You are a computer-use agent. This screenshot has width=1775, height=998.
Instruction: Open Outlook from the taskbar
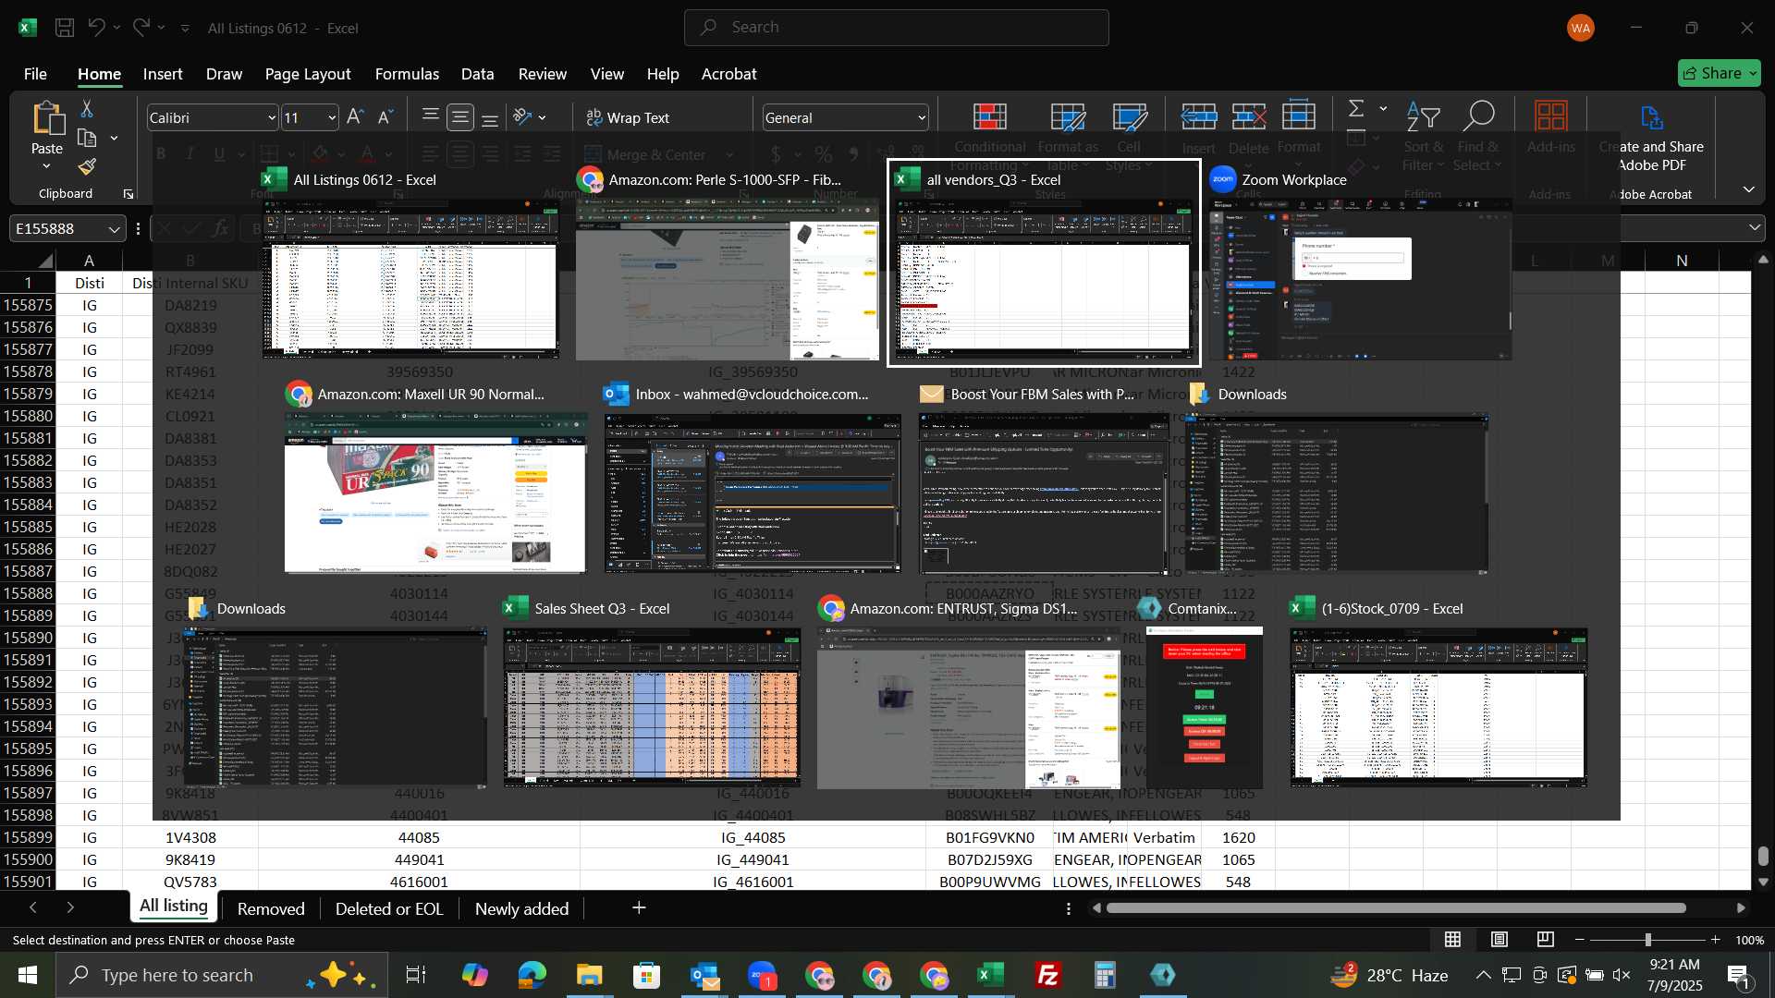pos(704,975)
